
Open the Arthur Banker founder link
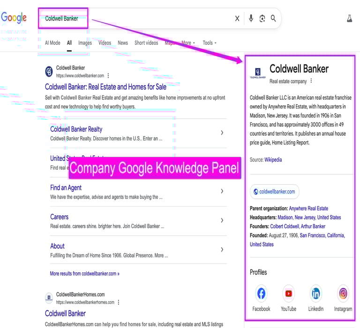tap(313, 226)
